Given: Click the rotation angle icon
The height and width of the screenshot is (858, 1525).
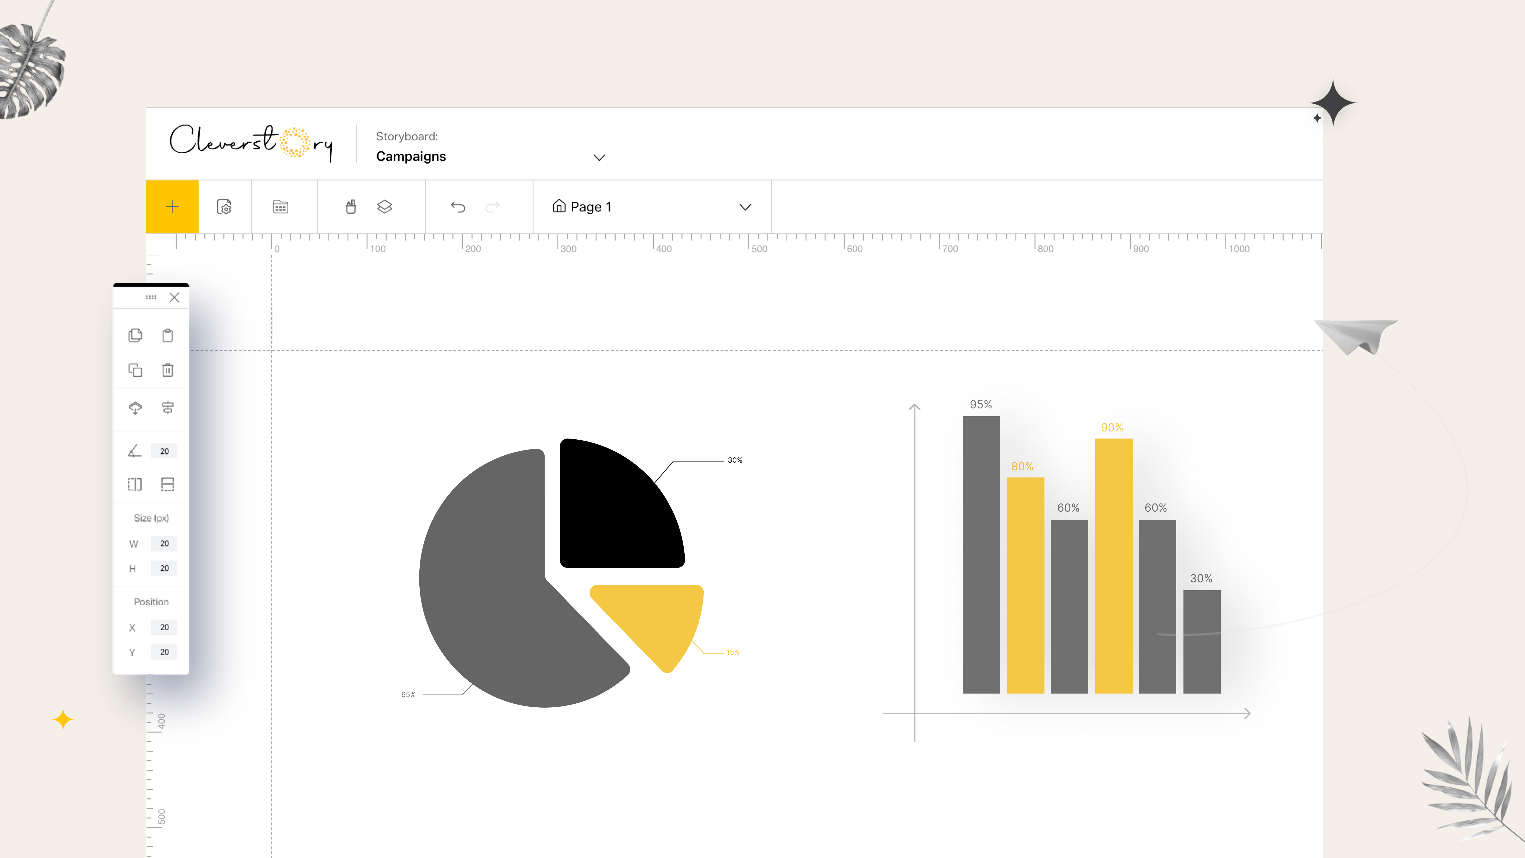Looking at the screenshot, I should [x=135, y=451].
